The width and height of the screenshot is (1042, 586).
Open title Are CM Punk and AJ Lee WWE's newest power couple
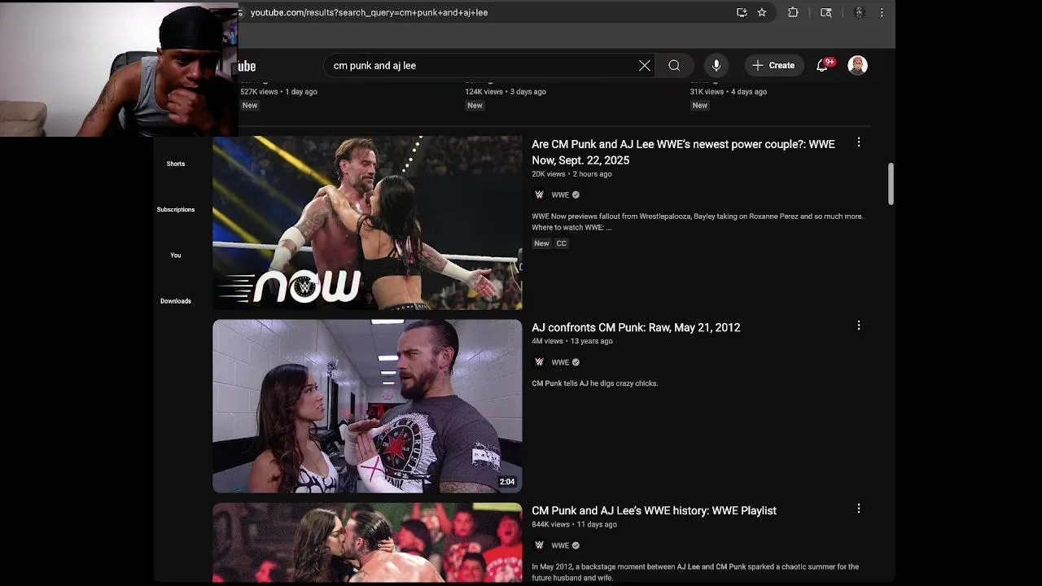coord(683,152)
